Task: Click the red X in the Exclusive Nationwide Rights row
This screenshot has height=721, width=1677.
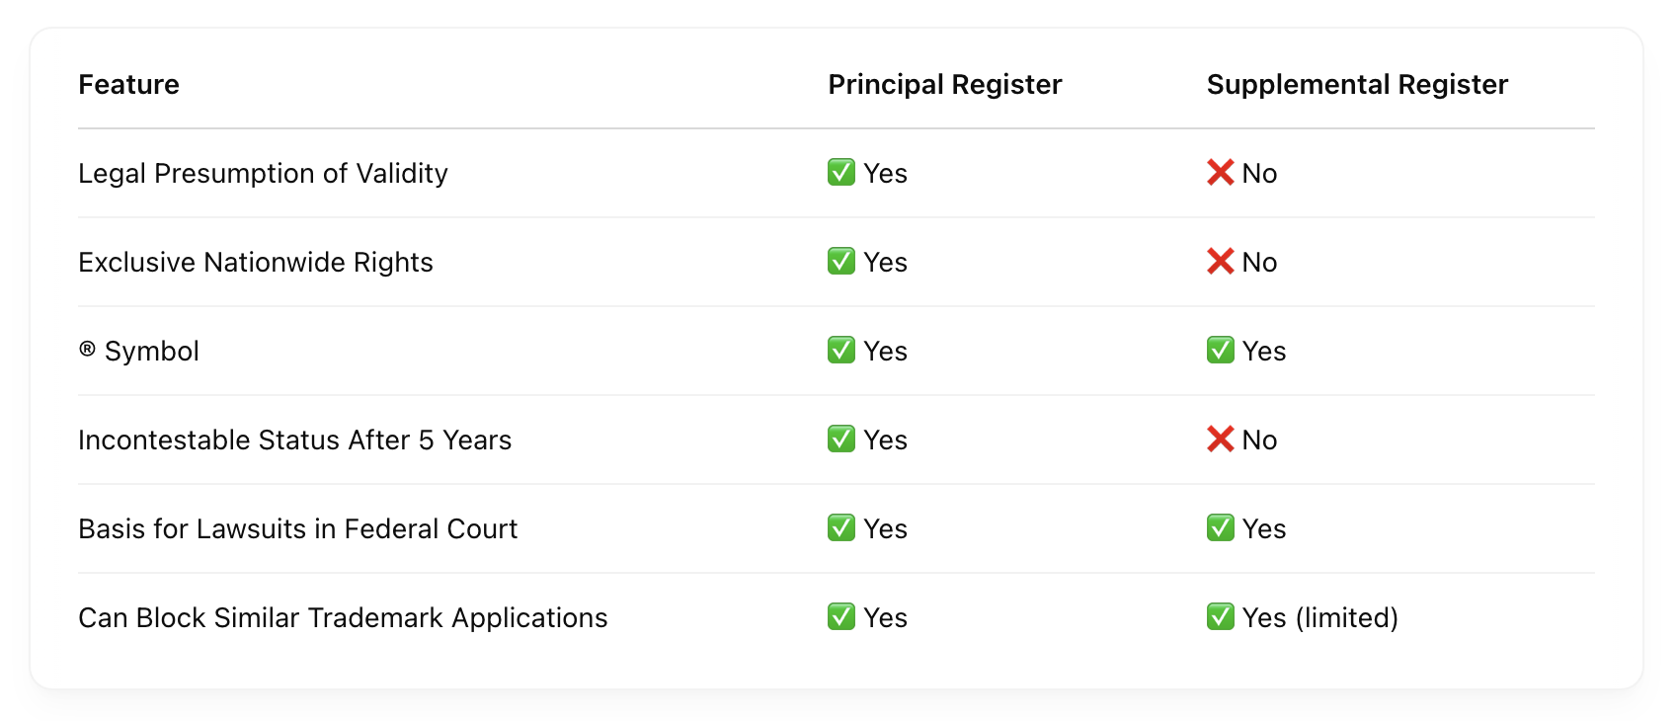Action: tap(1220, 261)
